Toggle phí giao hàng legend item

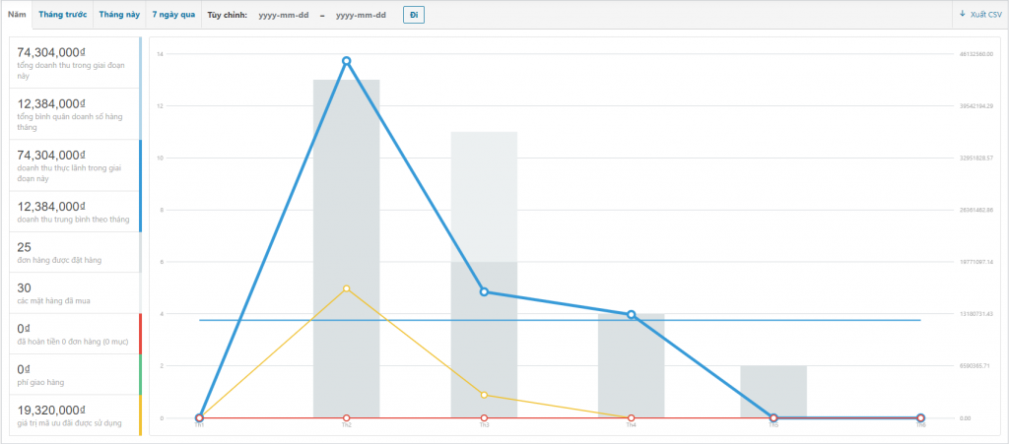coord(75,374)
